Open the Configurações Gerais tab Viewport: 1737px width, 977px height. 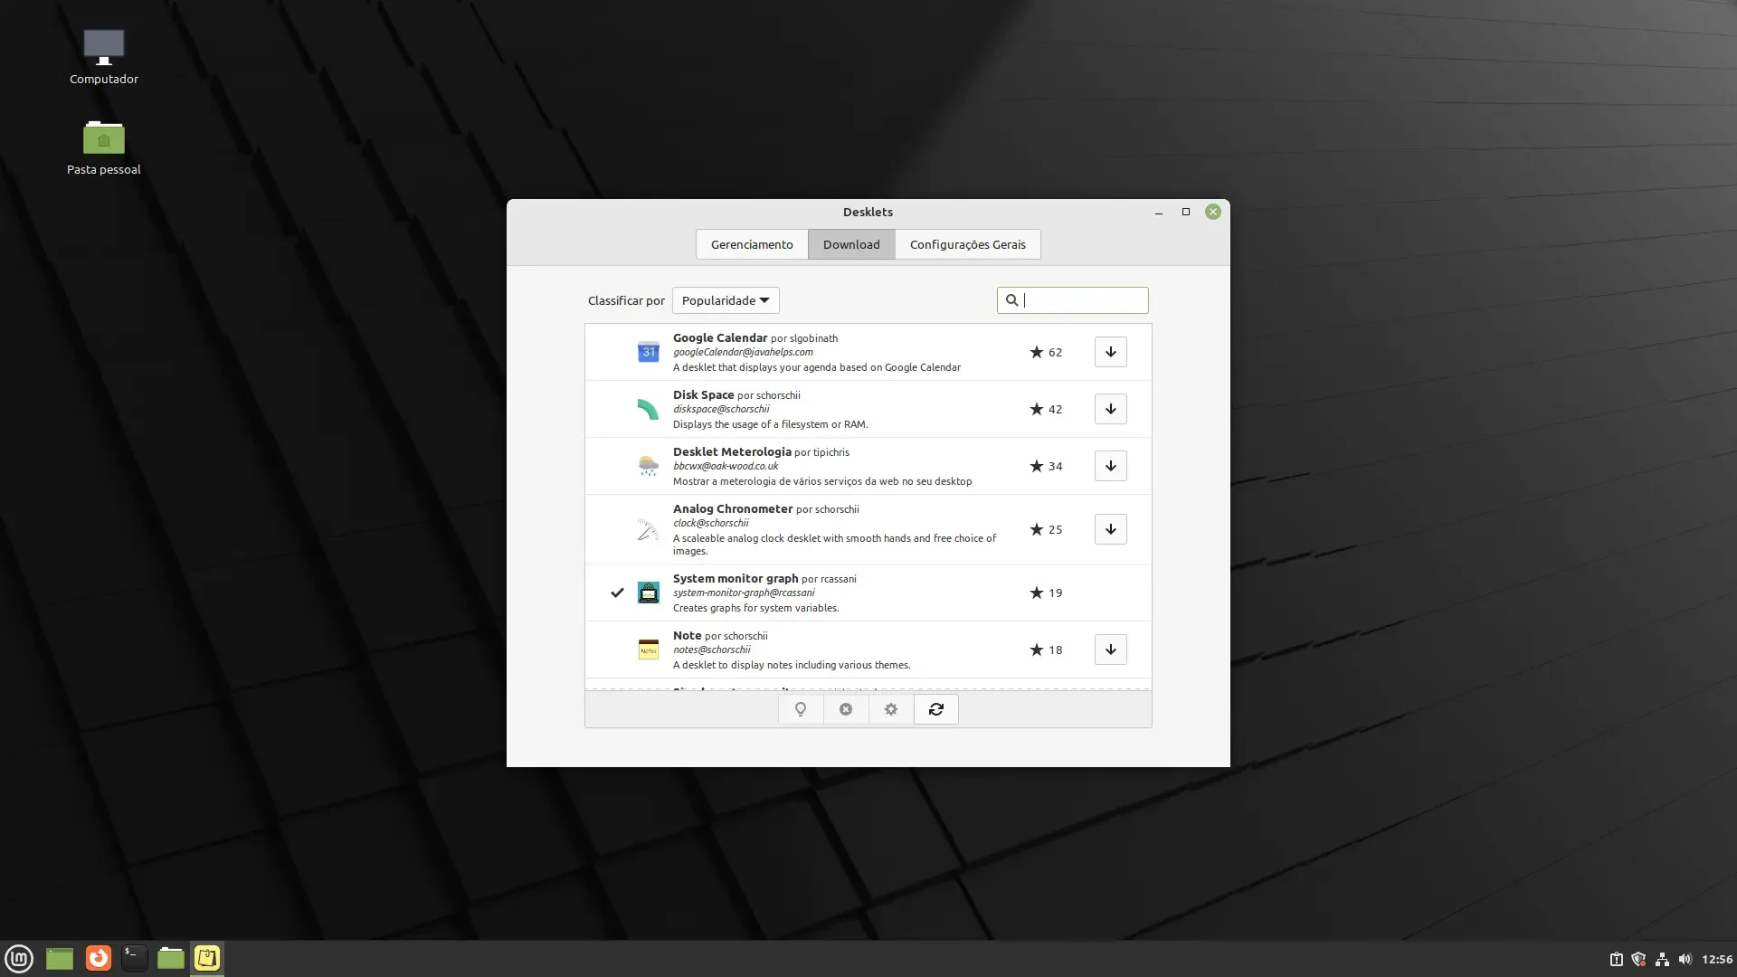968,244
